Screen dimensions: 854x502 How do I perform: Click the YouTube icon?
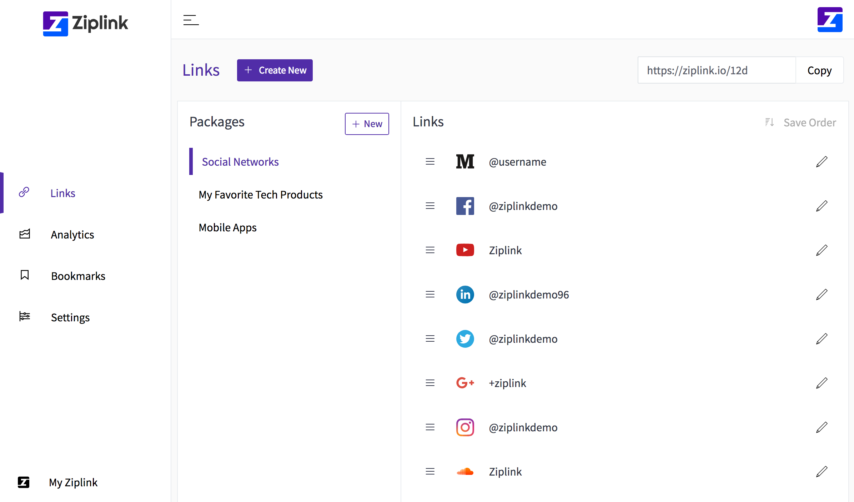(x=465, y=250)
